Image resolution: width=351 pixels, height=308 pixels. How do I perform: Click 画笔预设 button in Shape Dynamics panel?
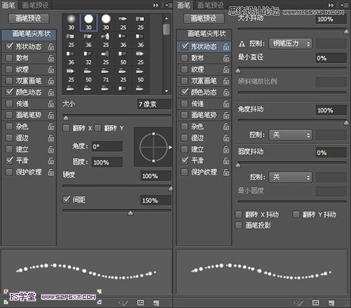(x=204, y=18)
